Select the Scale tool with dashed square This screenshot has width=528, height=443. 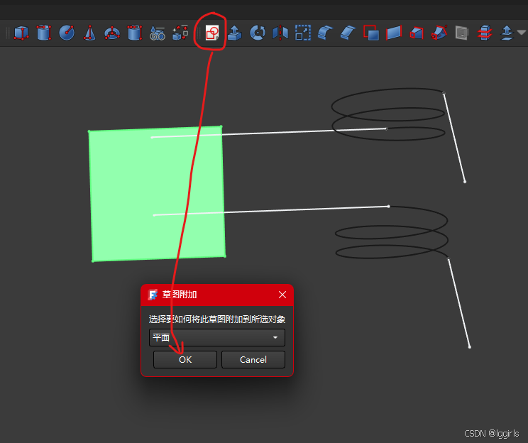(x=303, y=33)
